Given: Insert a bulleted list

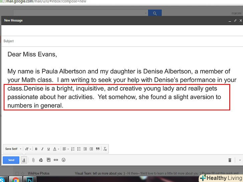Looking at the screenshot, I should pyautogui.click(x=79, y=149).
